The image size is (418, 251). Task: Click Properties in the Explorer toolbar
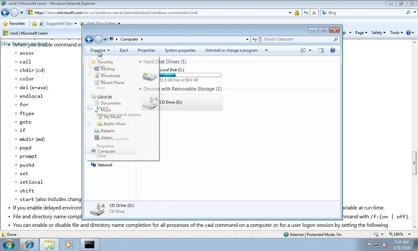tap(146, 50)
